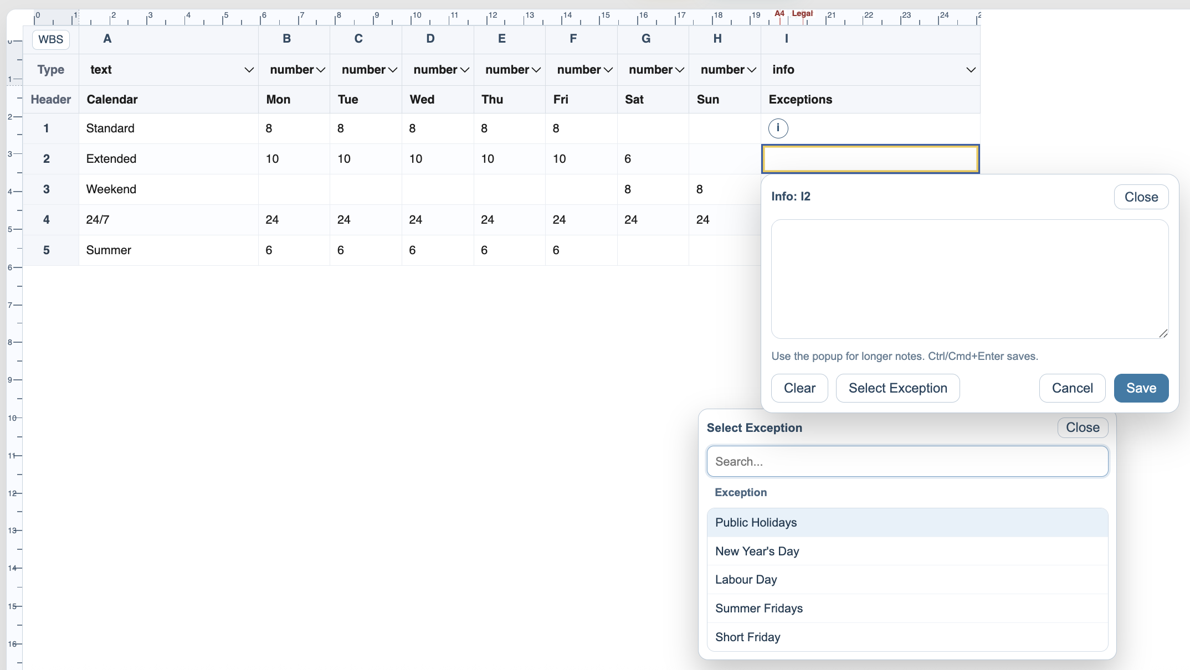The height and width of the screenshot is (670, 1190).
Task: Click Extended row Sat value 6
Action: pos(653,159)
